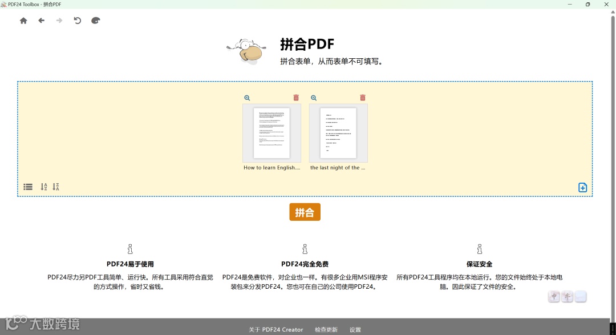Screen dimensions: 616x335
Task: Open 关于 PDF24 Creator link
Action: [x=276, y=329]
